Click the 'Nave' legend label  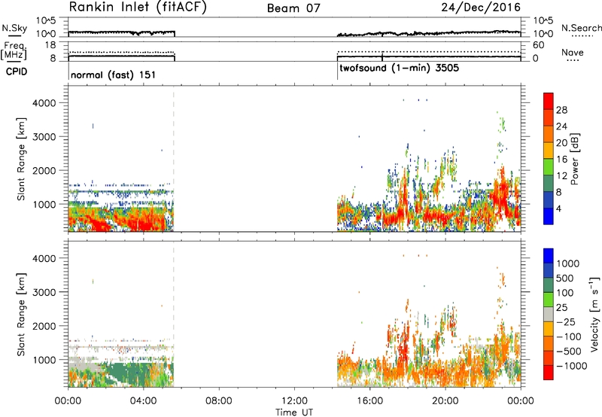pyautogui.click(x=573, y=53)
